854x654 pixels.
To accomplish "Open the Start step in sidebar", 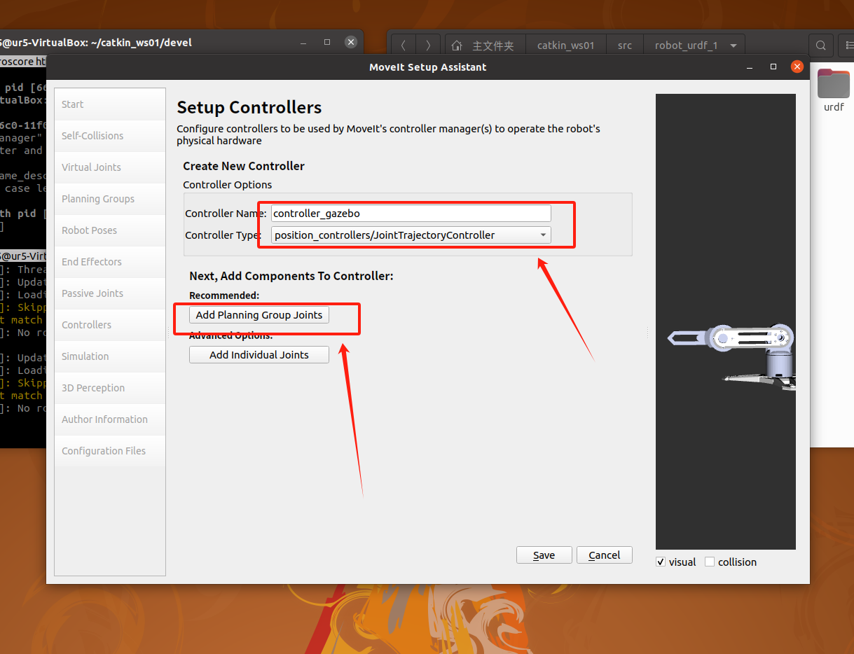I will 110,104.
